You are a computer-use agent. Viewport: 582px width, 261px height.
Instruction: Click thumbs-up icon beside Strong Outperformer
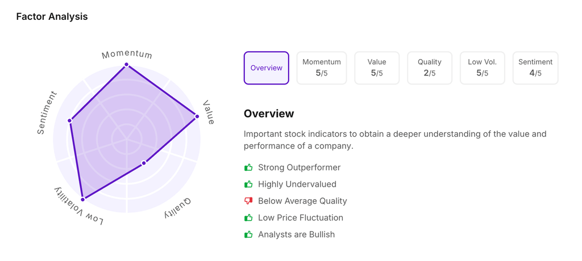pos(248,167)
